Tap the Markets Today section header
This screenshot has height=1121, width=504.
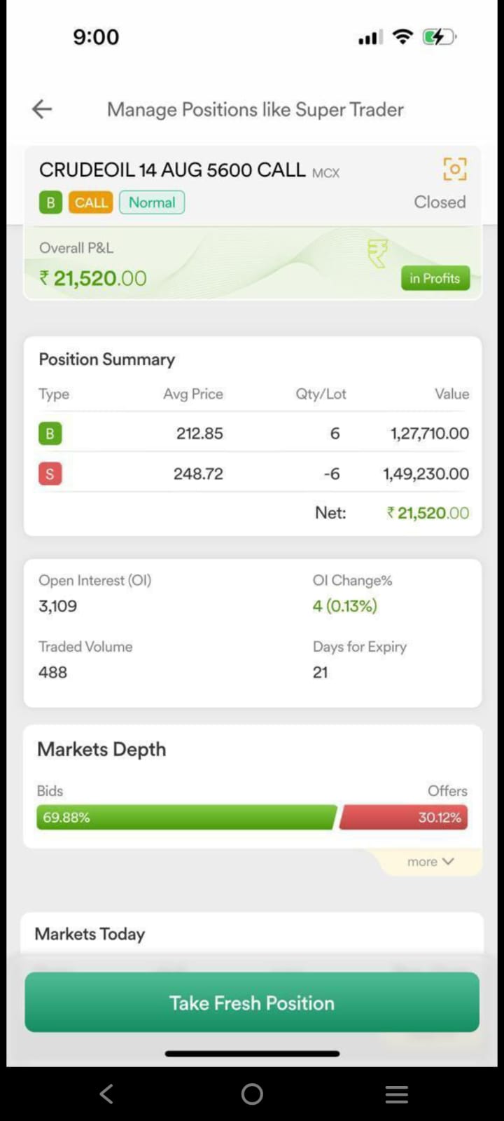(x=90, y=934)
